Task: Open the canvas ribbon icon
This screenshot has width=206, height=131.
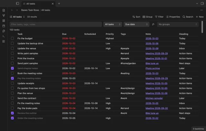Action: [x=4, y=21]
